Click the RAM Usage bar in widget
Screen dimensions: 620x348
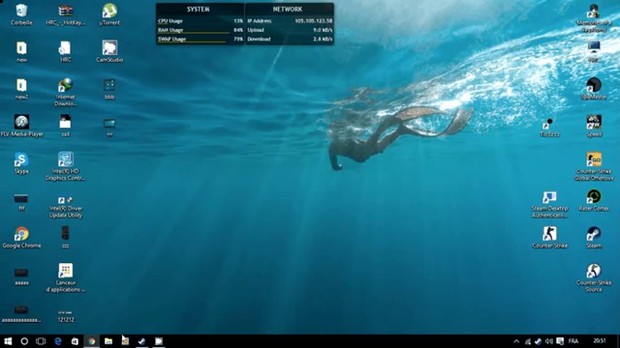coord(200,30)
